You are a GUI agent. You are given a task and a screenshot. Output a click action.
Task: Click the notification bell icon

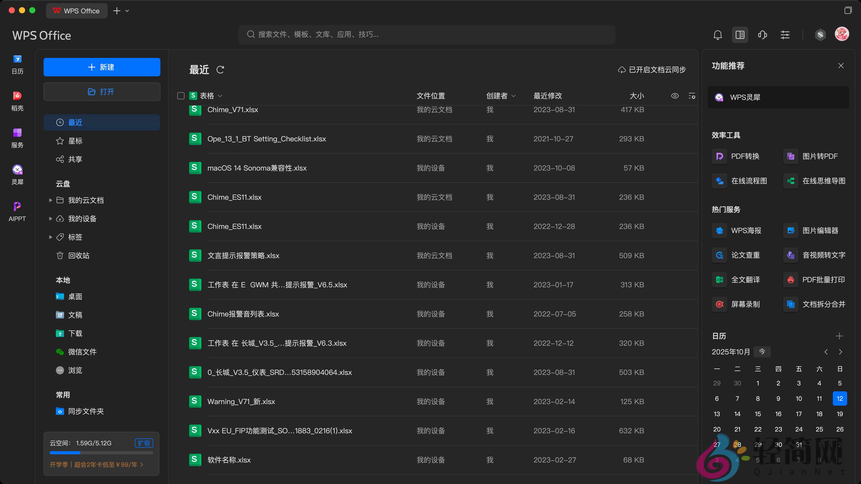[x=717, y=35]
